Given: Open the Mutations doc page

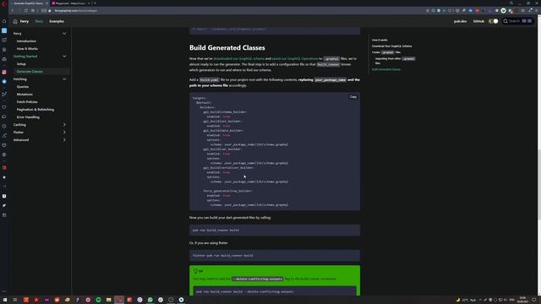Looking at the screenshot, I should (25, 94).
